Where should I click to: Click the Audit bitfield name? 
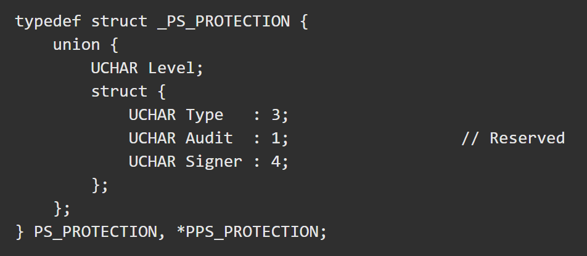(209, 138)
